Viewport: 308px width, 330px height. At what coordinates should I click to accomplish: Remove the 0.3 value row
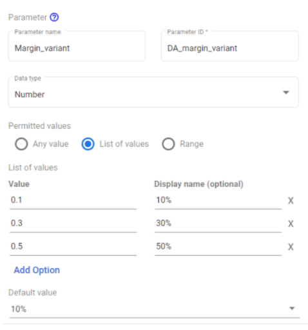(291, 224)
